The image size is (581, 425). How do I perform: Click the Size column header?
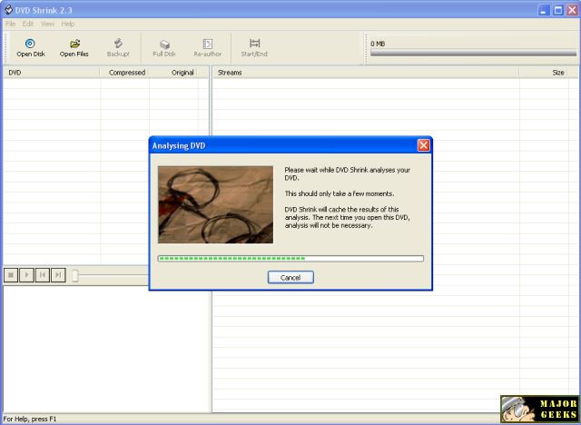pyautogui.click(x=544, y=73)
